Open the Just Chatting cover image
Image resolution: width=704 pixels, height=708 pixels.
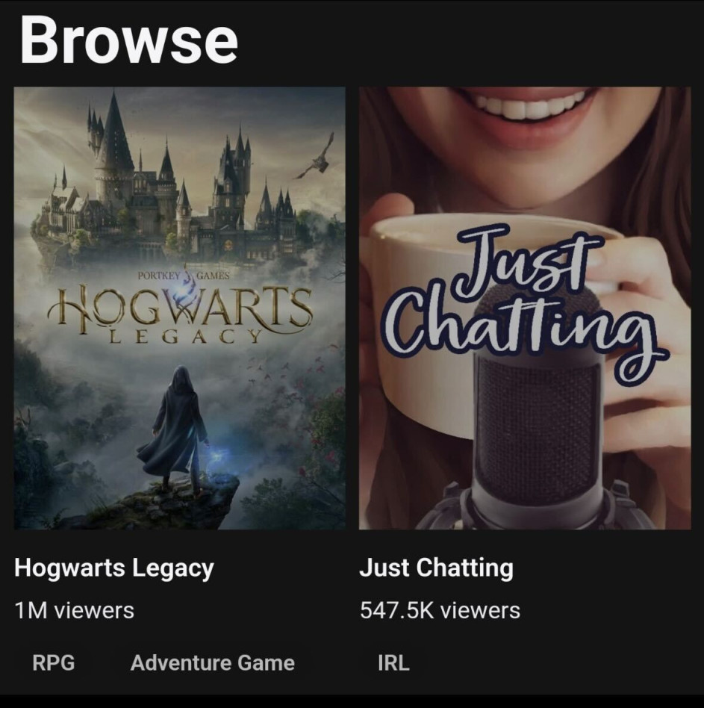coord(525,308)
